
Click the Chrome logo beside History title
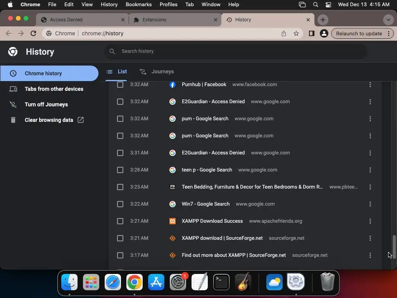13,52
